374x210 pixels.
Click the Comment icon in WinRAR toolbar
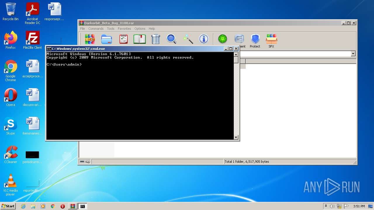click(x=239, y=39)
